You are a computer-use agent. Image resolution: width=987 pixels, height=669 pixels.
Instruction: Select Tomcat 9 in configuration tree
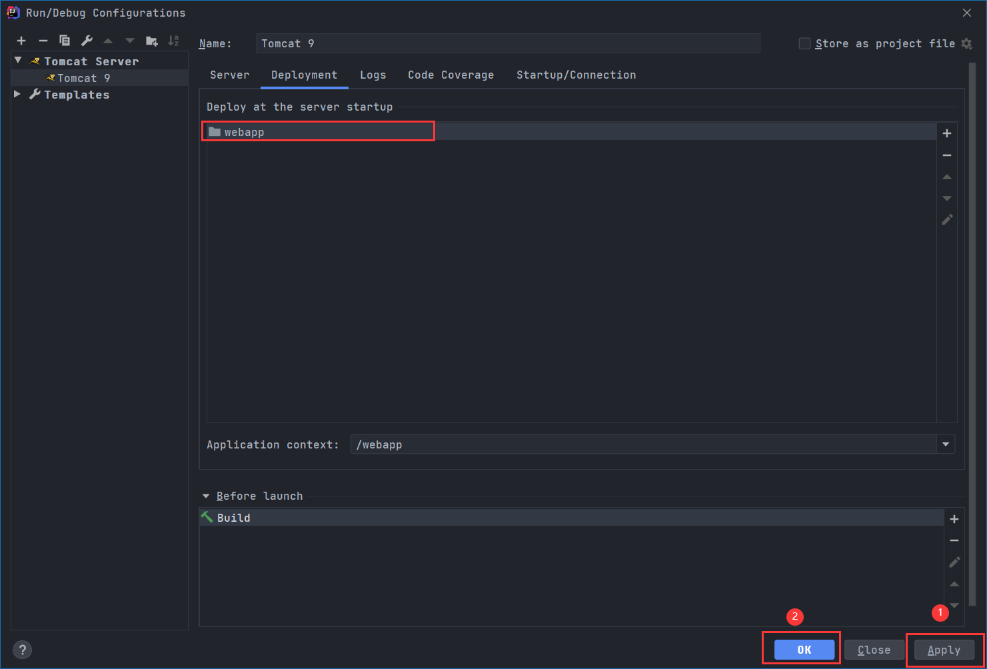(x=100, y=78)
